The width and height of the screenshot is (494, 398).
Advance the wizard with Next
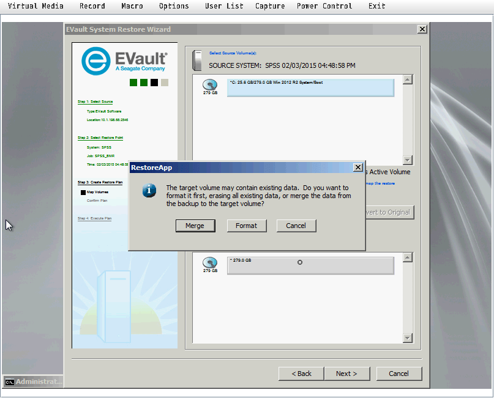click(x=347, y=374)
